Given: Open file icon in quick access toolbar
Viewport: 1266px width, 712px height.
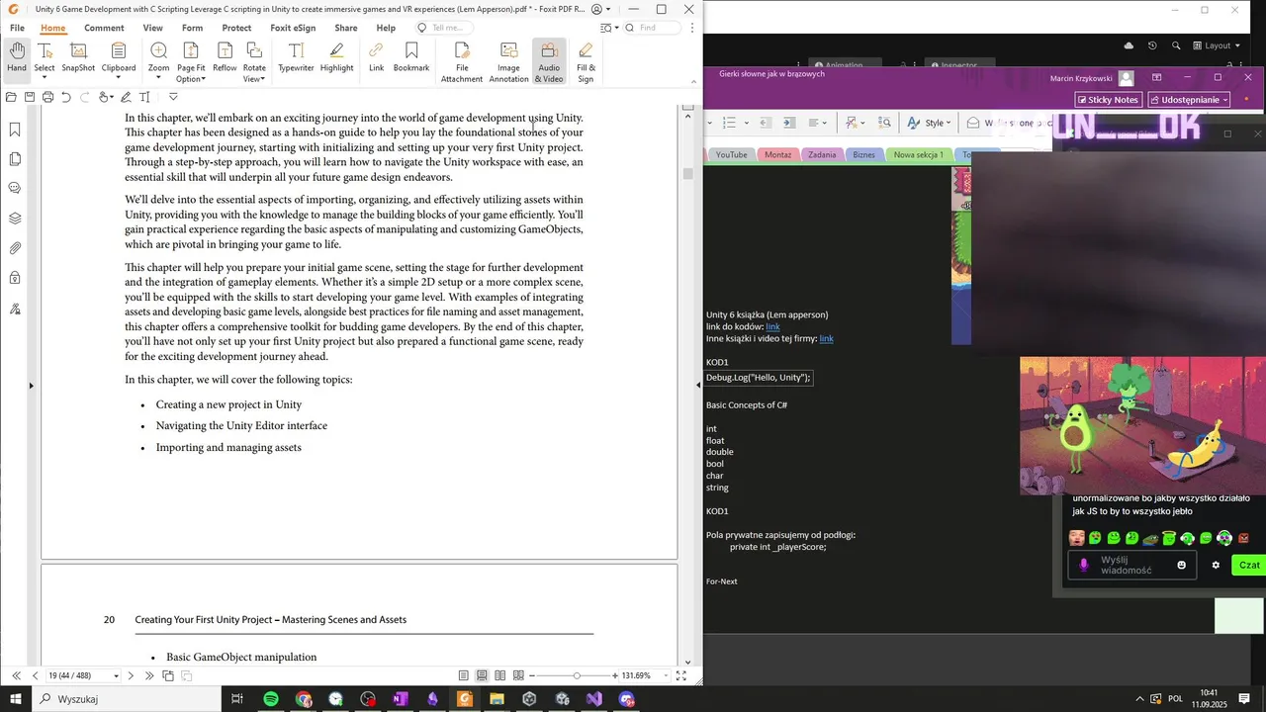Looking at the screenshot, I should (x=11, y=97).
